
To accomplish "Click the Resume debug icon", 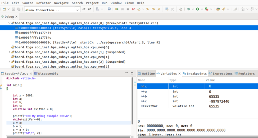I will (117, 9).
